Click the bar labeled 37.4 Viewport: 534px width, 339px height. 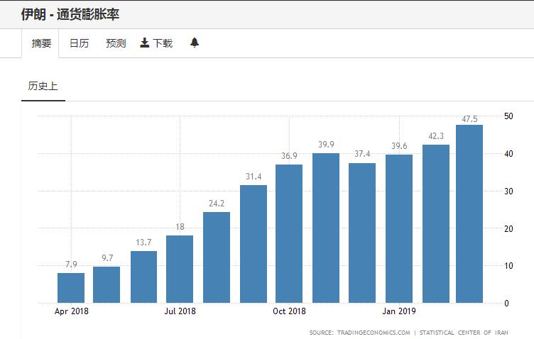tap(362, 233)
